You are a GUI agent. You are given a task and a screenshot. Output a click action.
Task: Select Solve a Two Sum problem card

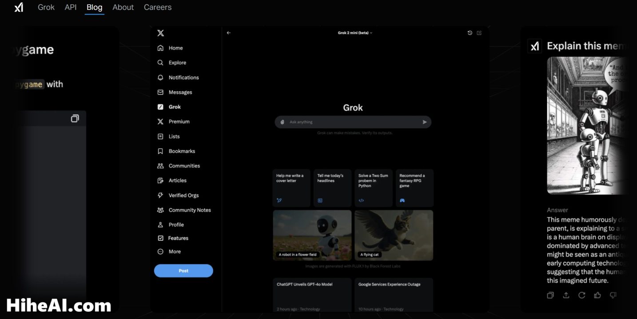pos(374,188)
